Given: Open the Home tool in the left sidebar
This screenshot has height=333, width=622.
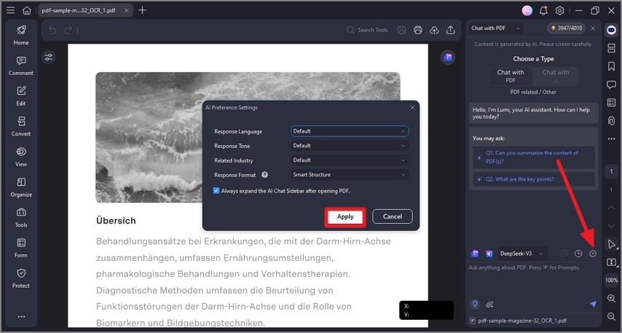Looking at the screenshot, I should pos(21,35).
